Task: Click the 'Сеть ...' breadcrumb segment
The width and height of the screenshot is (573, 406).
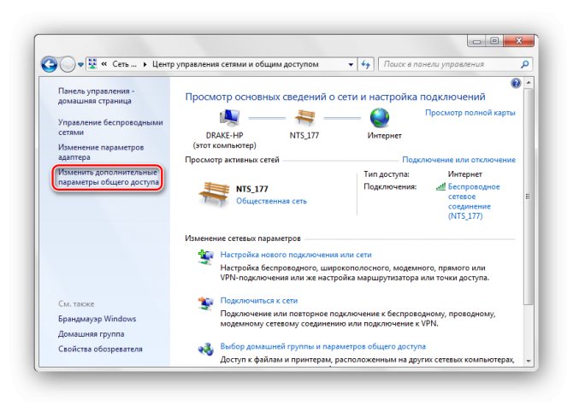Action: pyautogui.click(x=124, y=64)
